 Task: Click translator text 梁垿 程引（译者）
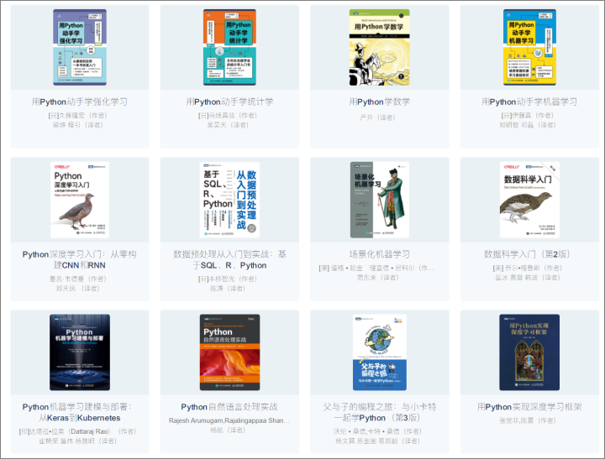coord(78,125)
